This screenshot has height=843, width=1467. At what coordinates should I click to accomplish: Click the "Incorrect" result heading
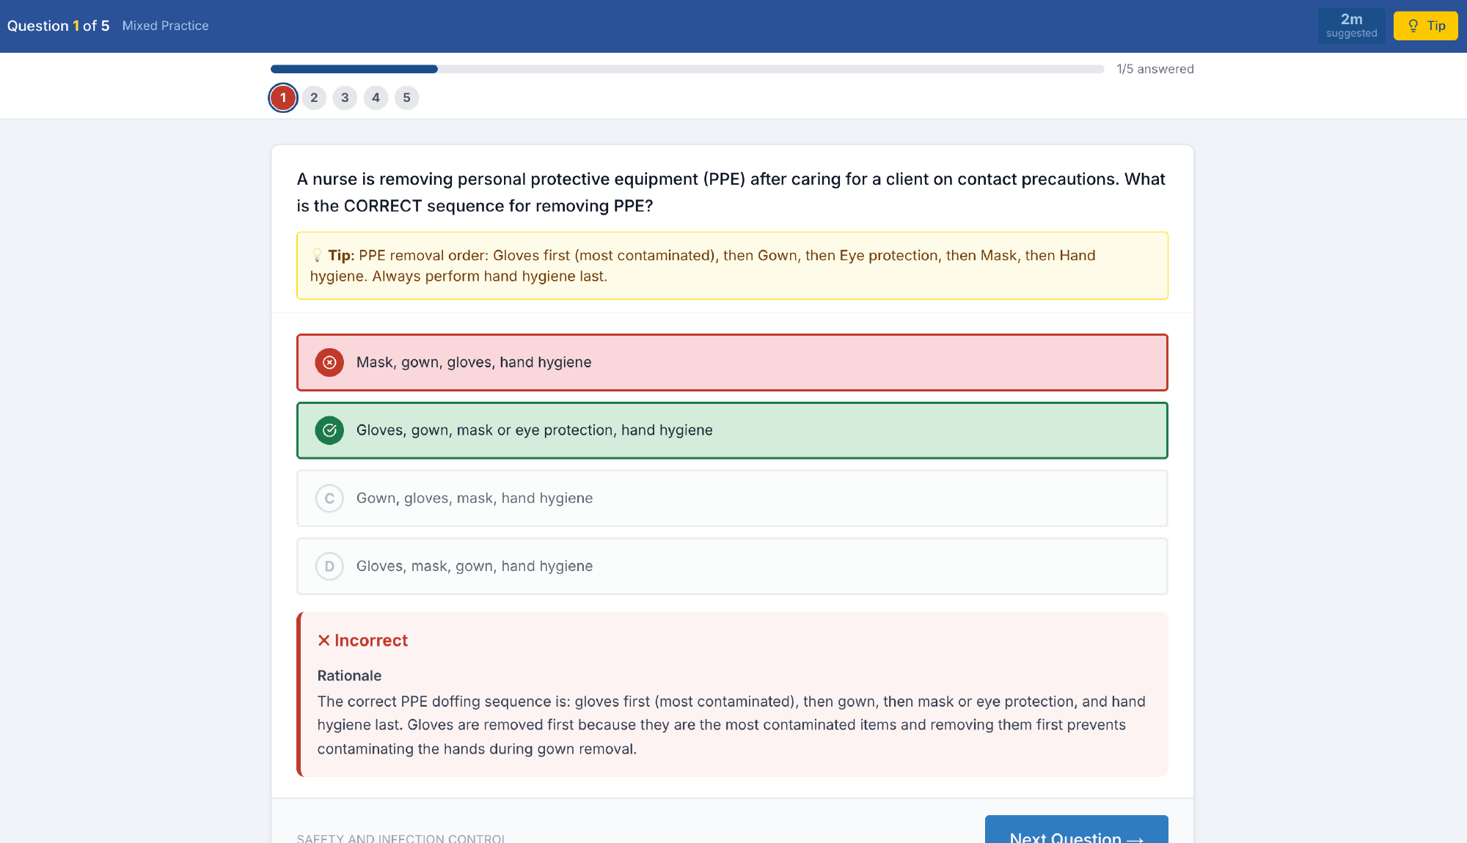[362, 641]
